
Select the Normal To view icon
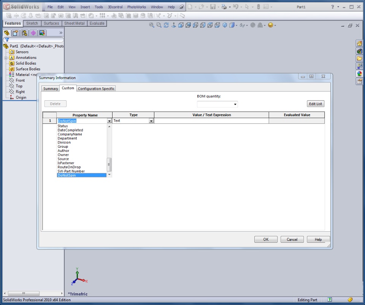tap(174, 25)
